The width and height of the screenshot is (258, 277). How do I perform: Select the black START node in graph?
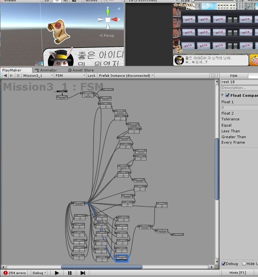(x=62, y=91)
